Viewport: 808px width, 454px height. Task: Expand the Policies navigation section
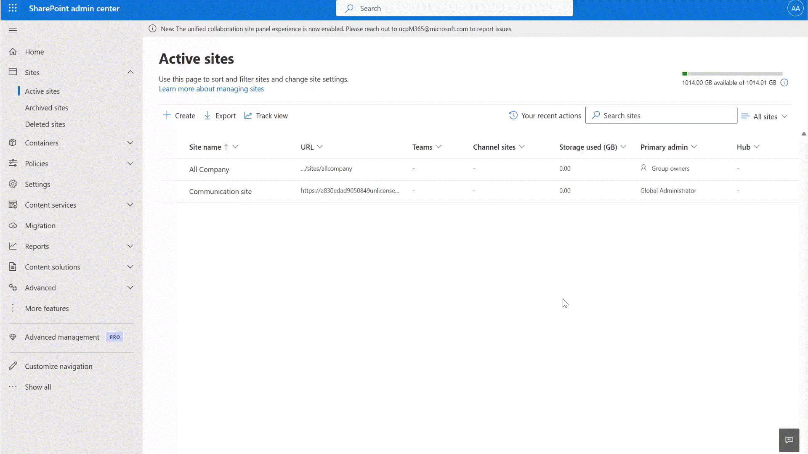130,164
